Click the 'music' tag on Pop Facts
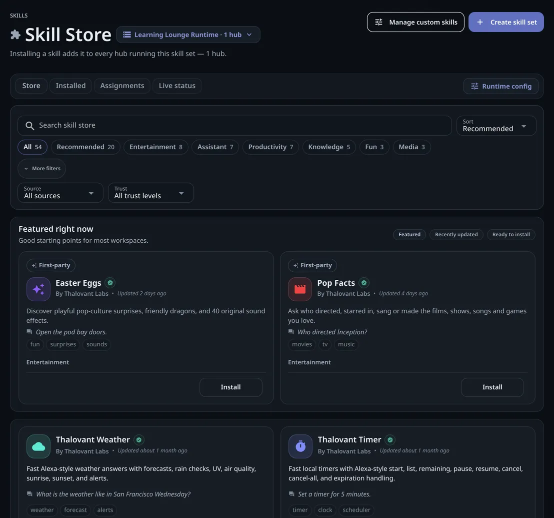The width and height of the screenshot is (554, 518). coord(346,344)
